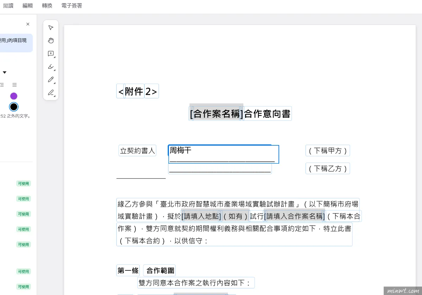
Task: Select the line 下稱本合約),以供信守
Action: pos(164,241)
